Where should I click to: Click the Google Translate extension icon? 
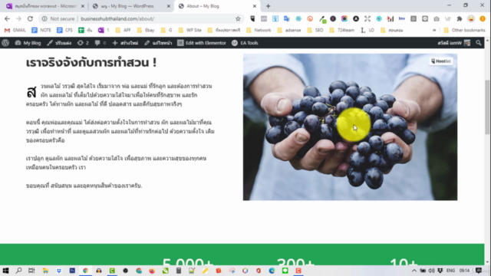286,18
